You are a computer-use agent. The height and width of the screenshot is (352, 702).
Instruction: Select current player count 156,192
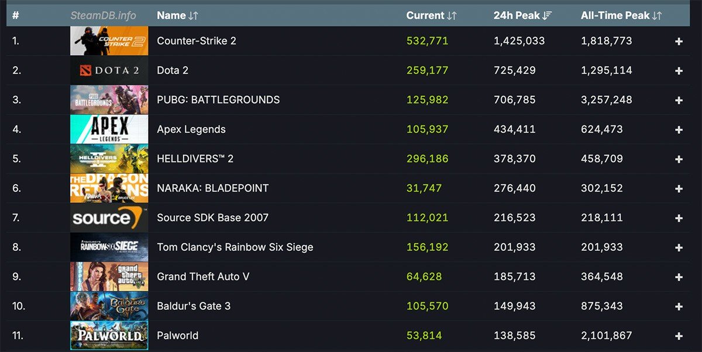(428, 247)
